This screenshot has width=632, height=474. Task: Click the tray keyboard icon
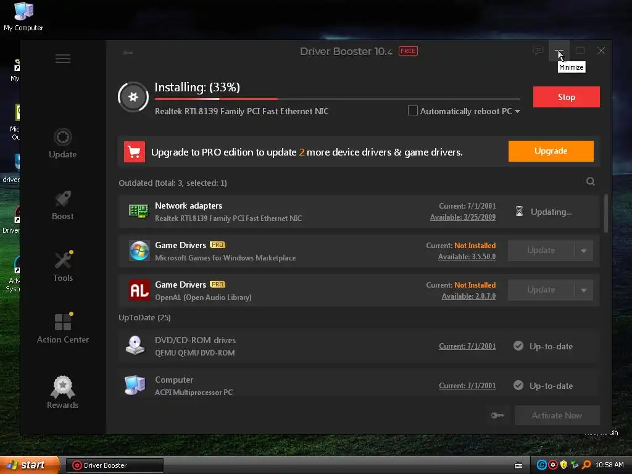[x=518, y=465]
